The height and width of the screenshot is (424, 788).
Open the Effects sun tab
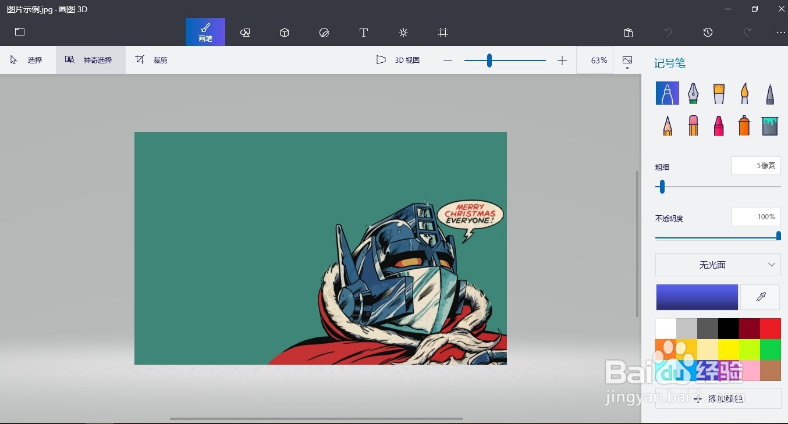403,33
